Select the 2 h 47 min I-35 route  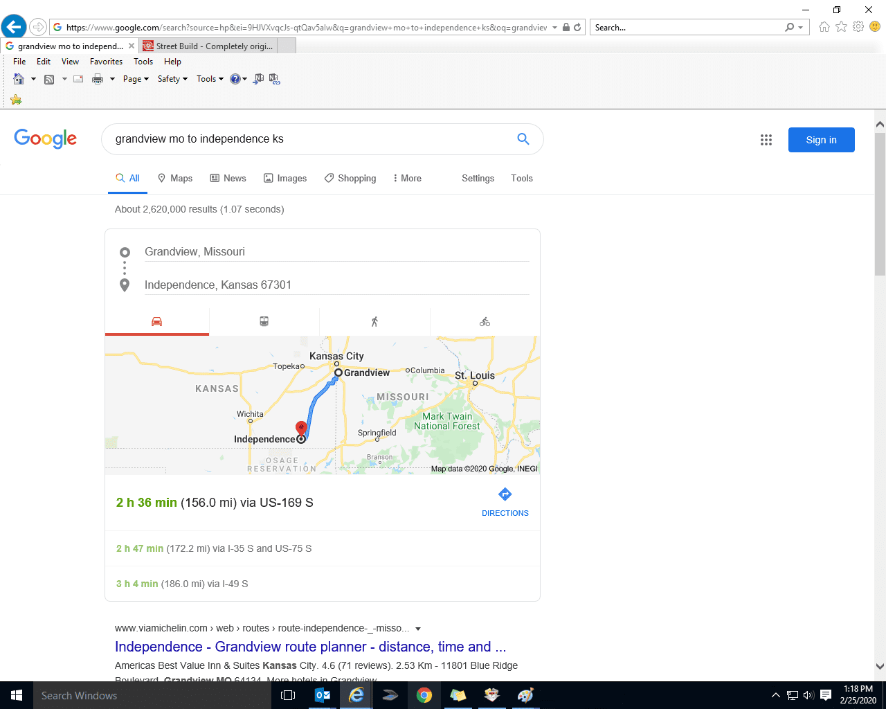coord(323,548)
